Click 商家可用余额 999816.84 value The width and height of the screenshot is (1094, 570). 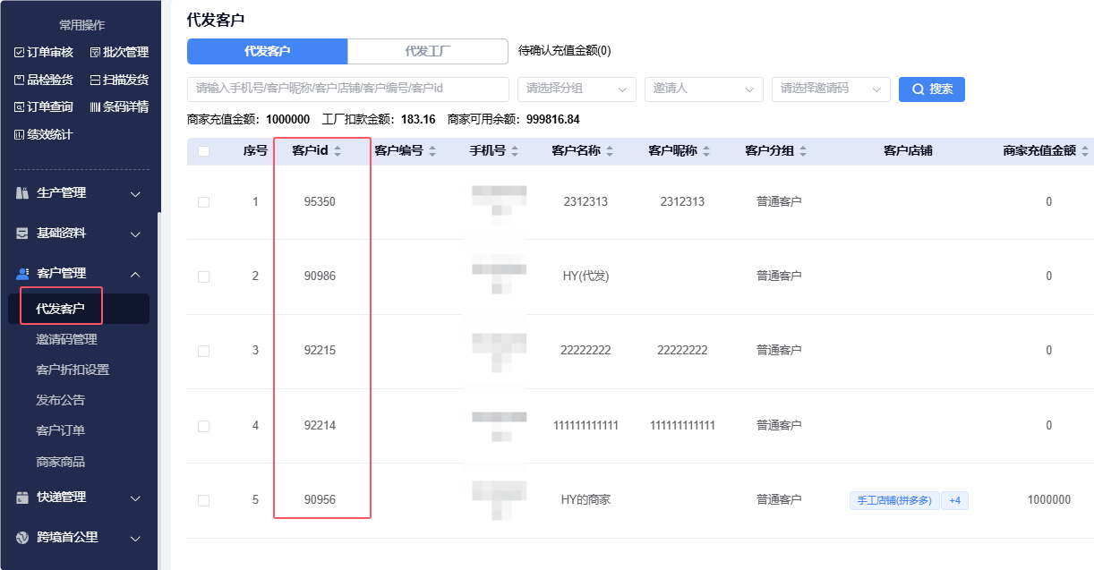(553, 119)
